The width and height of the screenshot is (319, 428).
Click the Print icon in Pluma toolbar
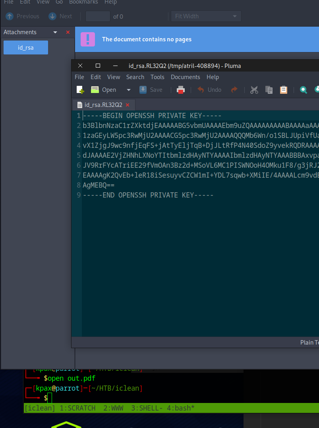(181, 90)
